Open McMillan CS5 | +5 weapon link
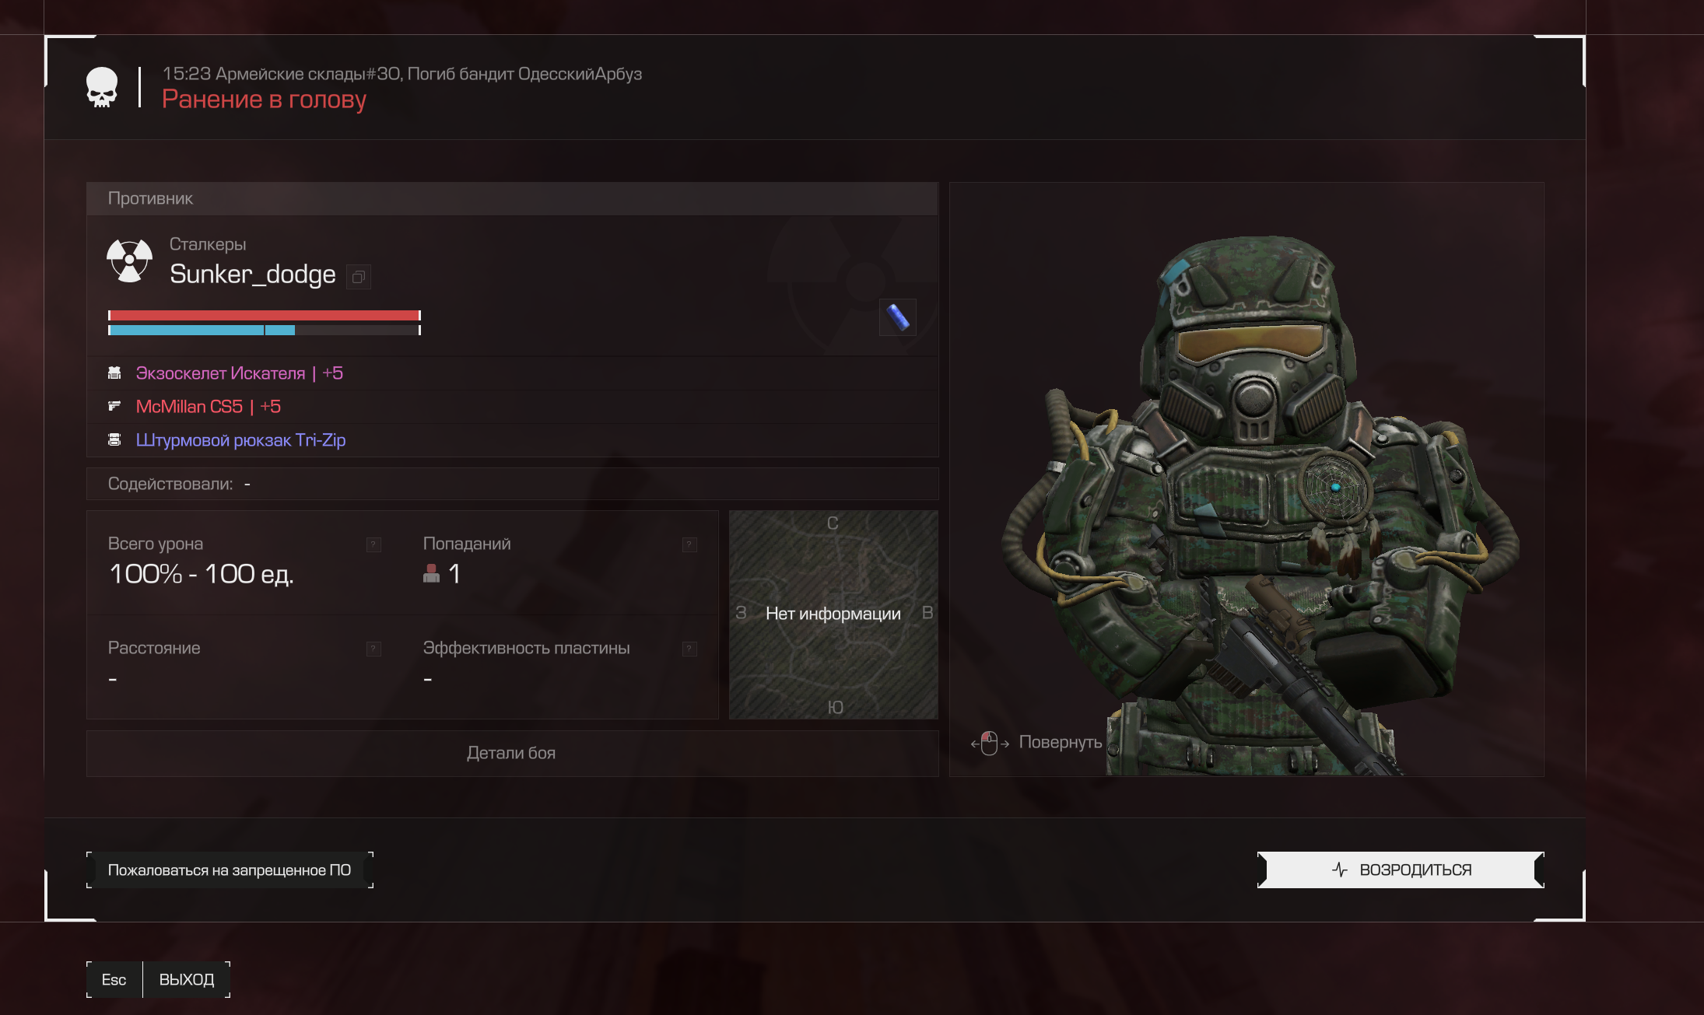 pyautogui.click(x=209, y=407)
